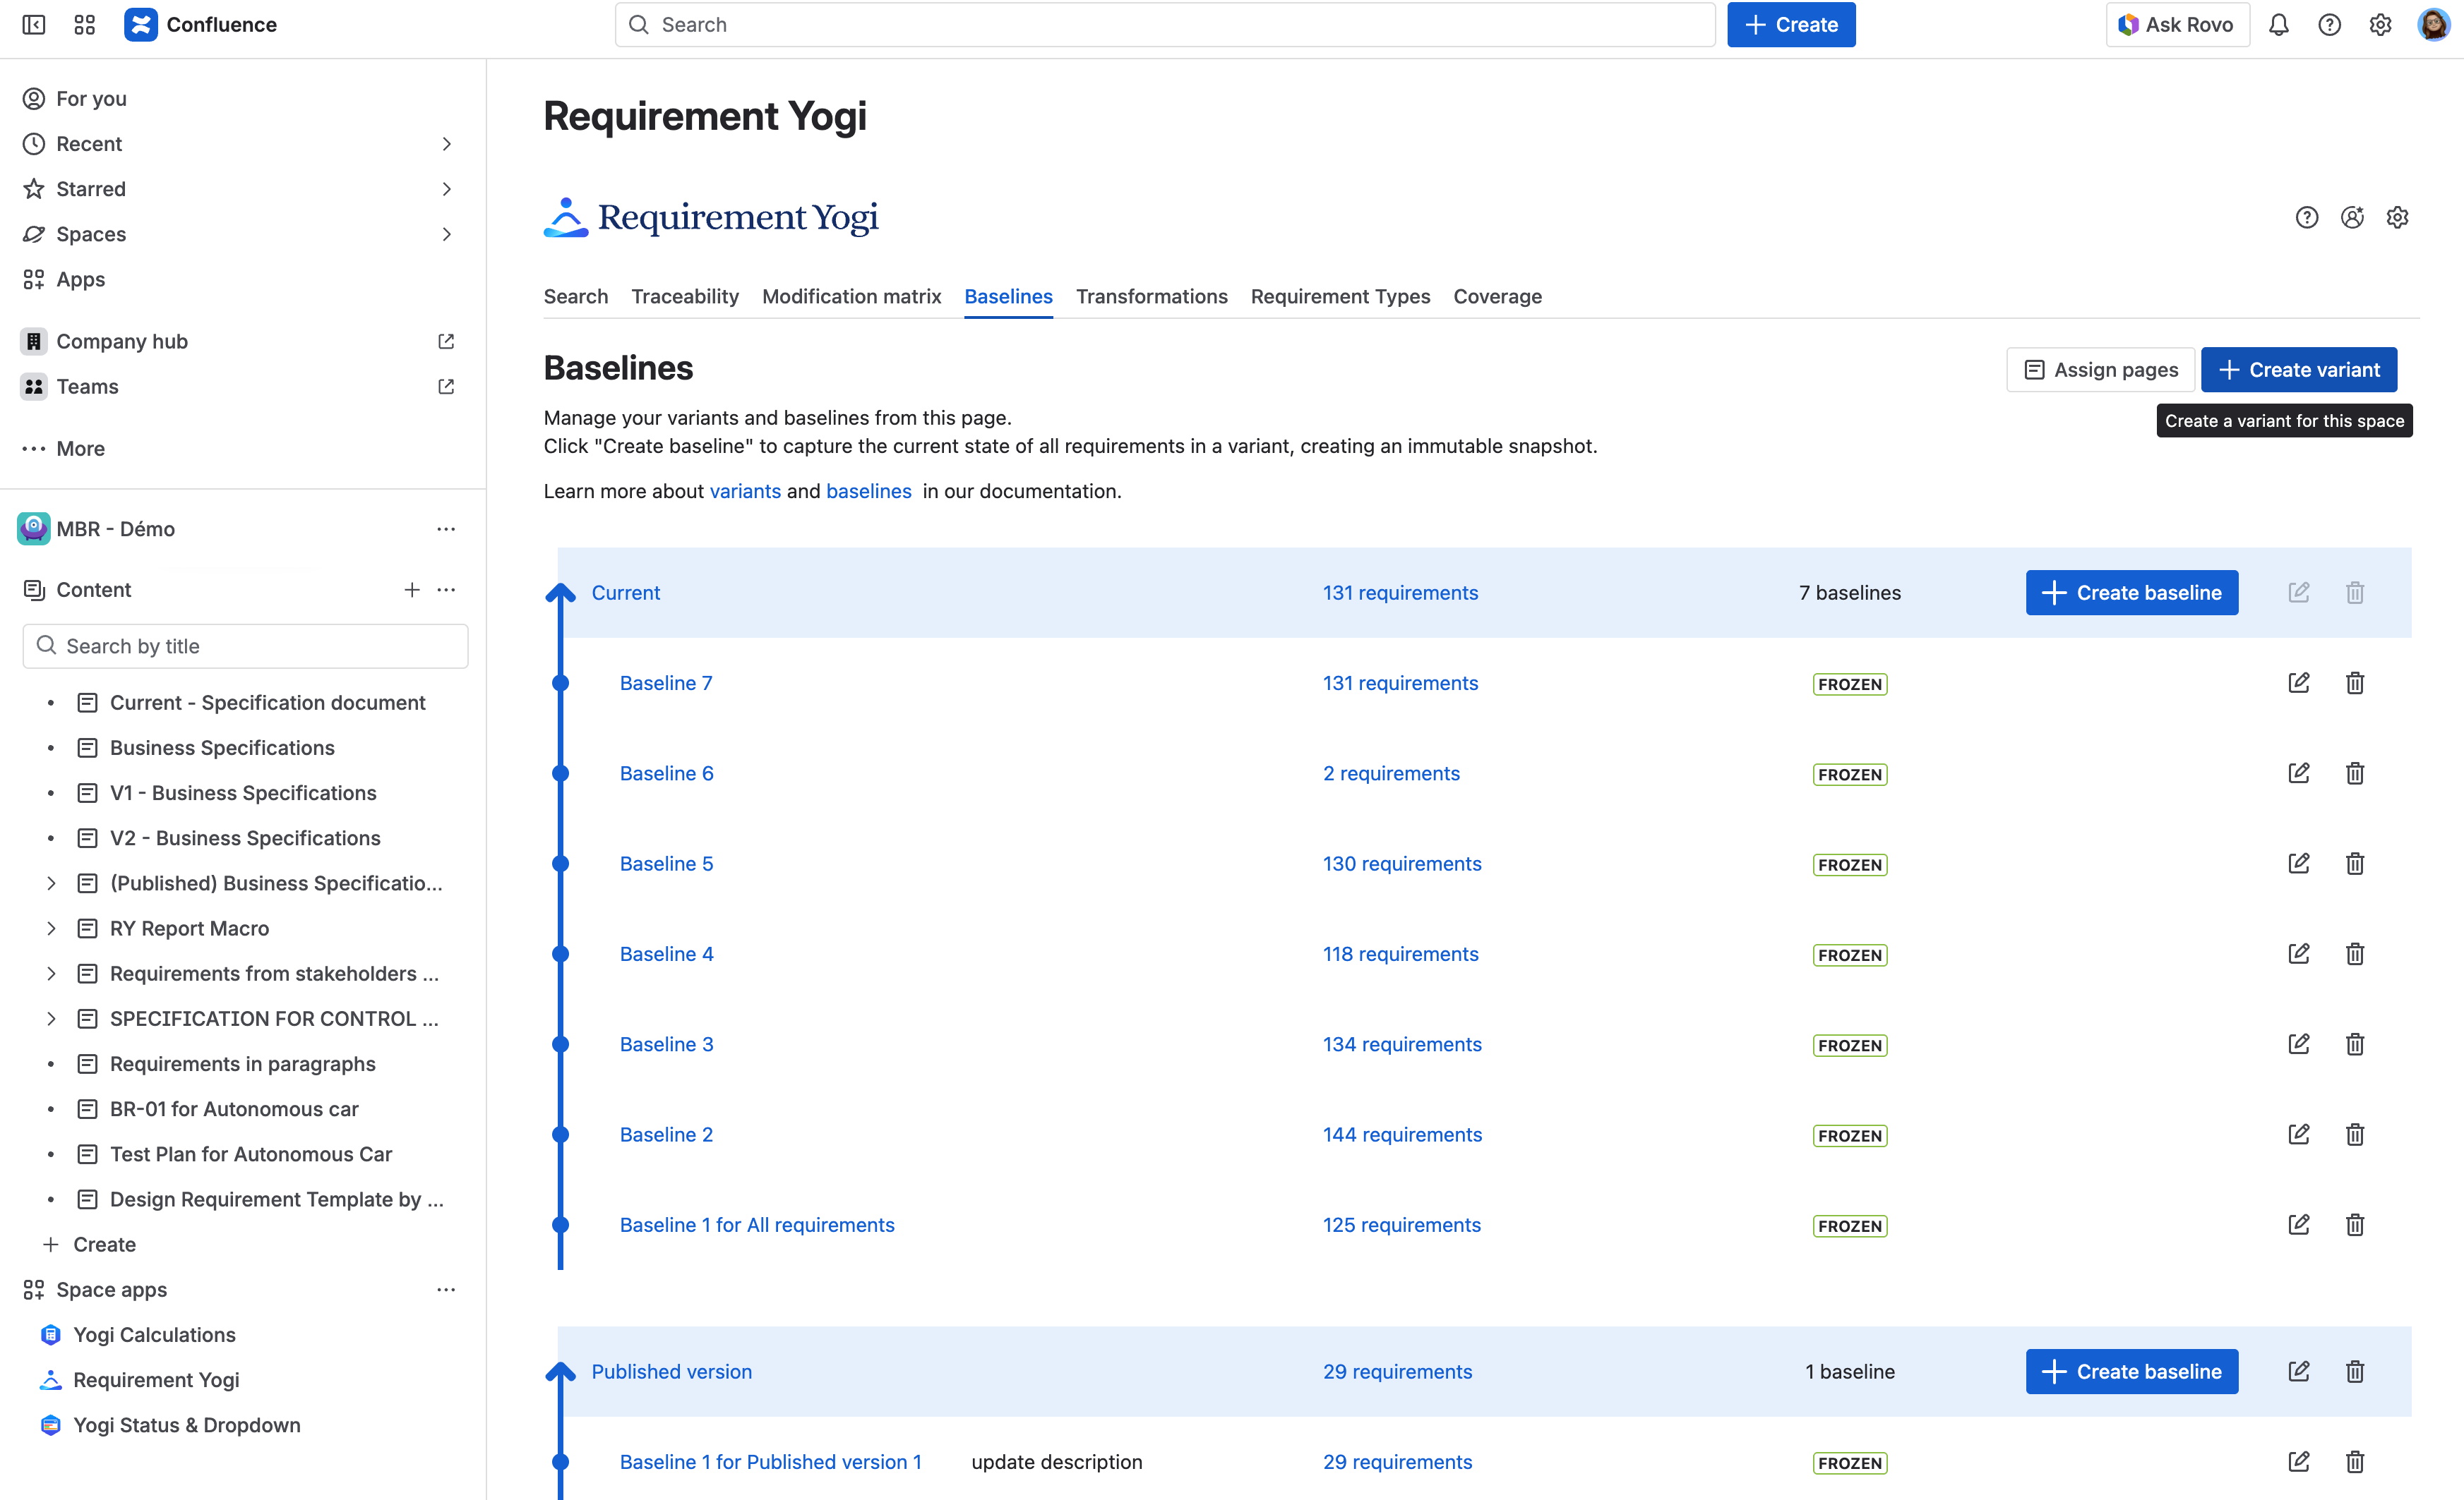Viewport: 2464px width, 1500px height.
Task: Open the Yogi Calculations space app
Action: coord(154,1335)
